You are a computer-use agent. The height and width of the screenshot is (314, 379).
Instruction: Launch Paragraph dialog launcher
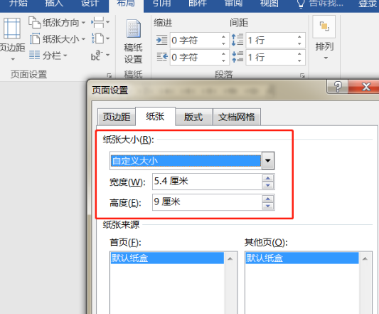coord(302,75)
